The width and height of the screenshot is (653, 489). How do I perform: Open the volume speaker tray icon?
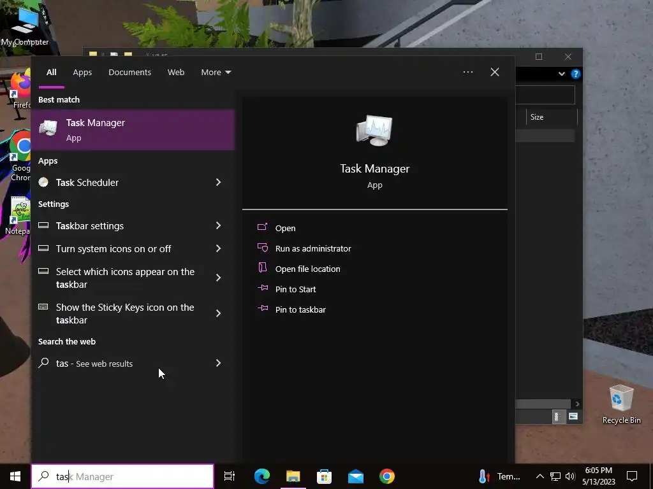tap(571, 476)
